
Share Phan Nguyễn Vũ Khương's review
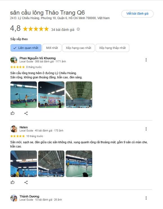tap(26, 113)
